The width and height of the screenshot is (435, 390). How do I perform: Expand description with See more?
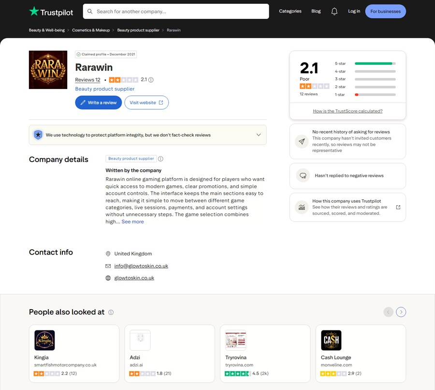(x=132, y=222)
